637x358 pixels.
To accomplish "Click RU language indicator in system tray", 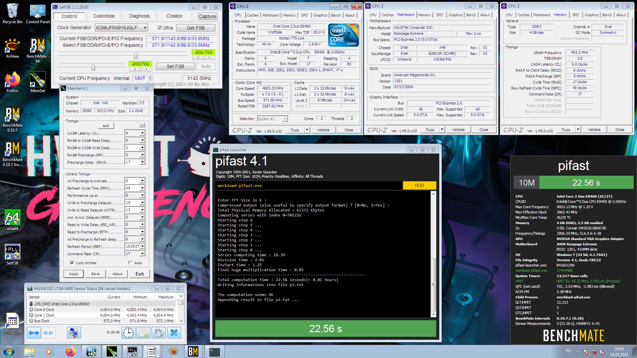I will [569, 351].
